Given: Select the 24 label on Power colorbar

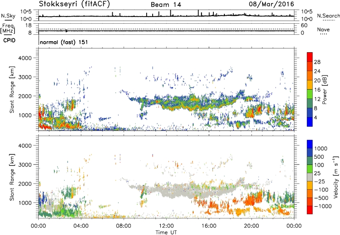Looking at the screenshot, I should click(317, 71).
